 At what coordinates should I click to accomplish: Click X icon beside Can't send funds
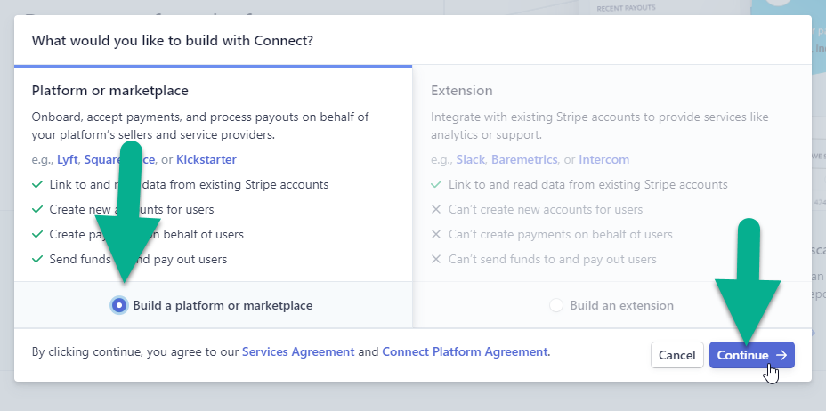pos(436,259)
